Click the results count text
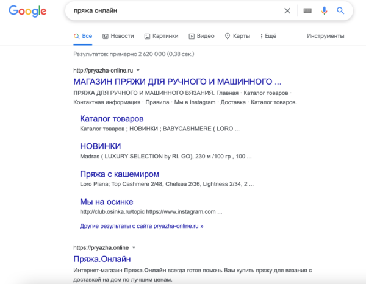This screenshot has width=366, height=284. click(x=134, y=54)
